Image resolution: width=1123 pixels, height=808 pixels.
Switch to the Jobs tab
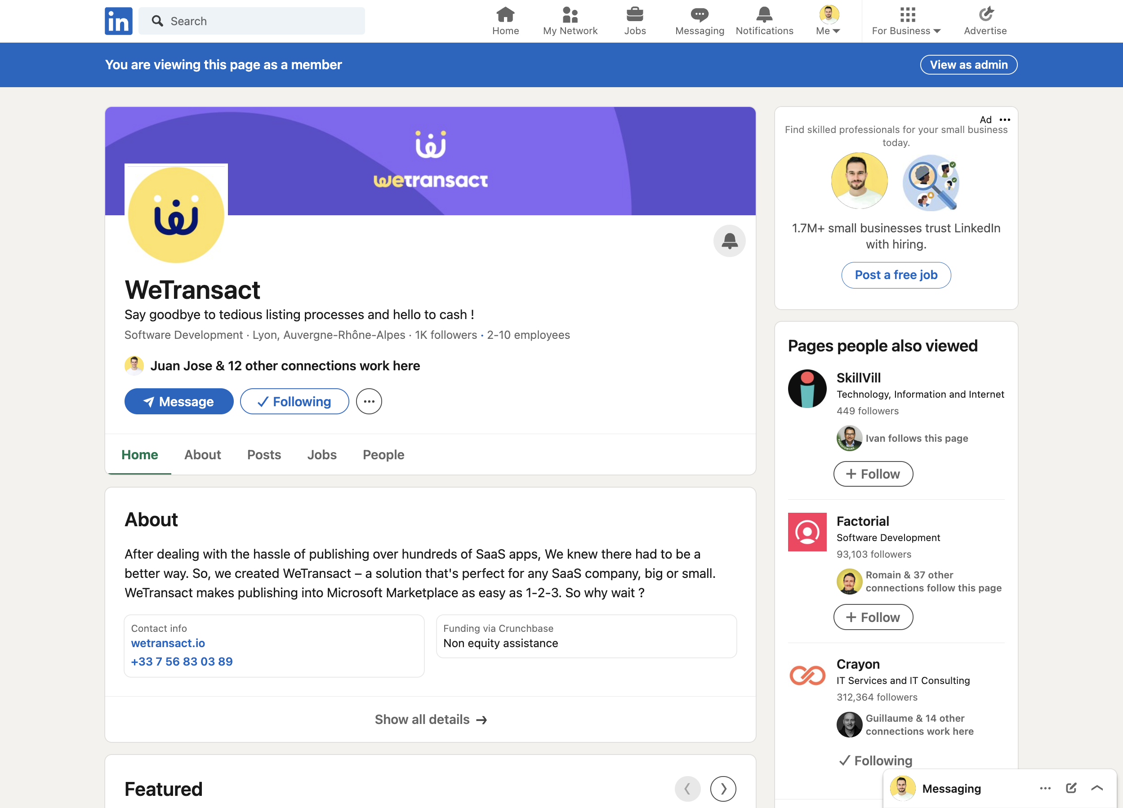coord(322,454)
